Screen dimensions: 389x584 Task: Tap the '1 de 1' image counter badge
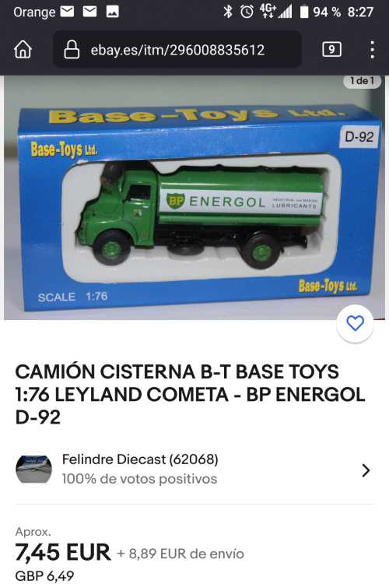tap(362, 80)
